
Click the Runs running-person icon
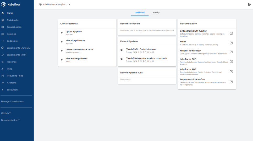pyautogui.click(x=3, y=69)
